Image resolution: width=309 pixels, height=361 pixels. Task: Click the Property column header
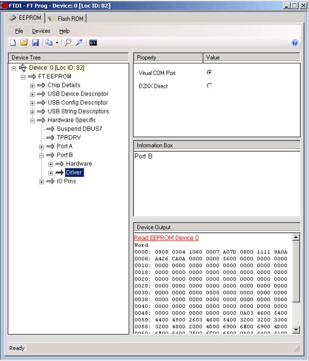[x=168, y=57]
